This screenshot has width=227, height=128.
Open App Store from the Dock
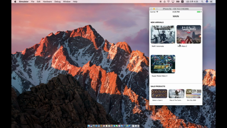122,126
